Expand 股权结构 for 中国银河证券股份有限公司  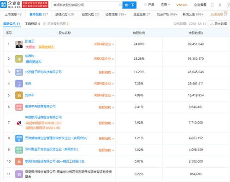click(106, 123)
